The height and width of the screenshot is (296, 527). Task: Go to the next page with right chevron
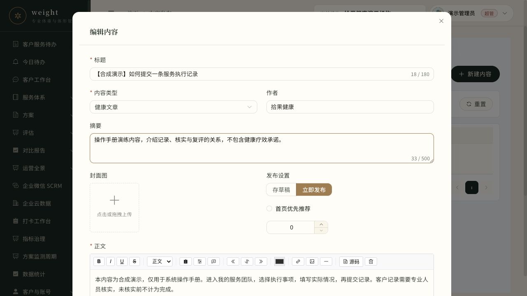tap(486, 187)
